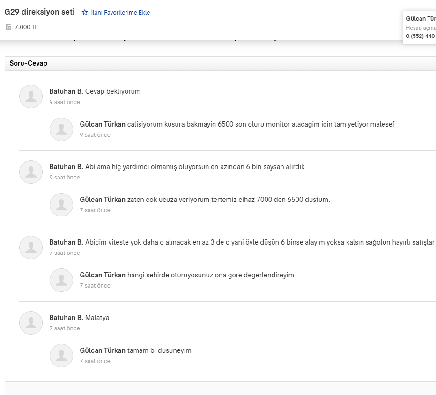Click the wallet icon beside 7.000 TL

click(x=8, y=27)
